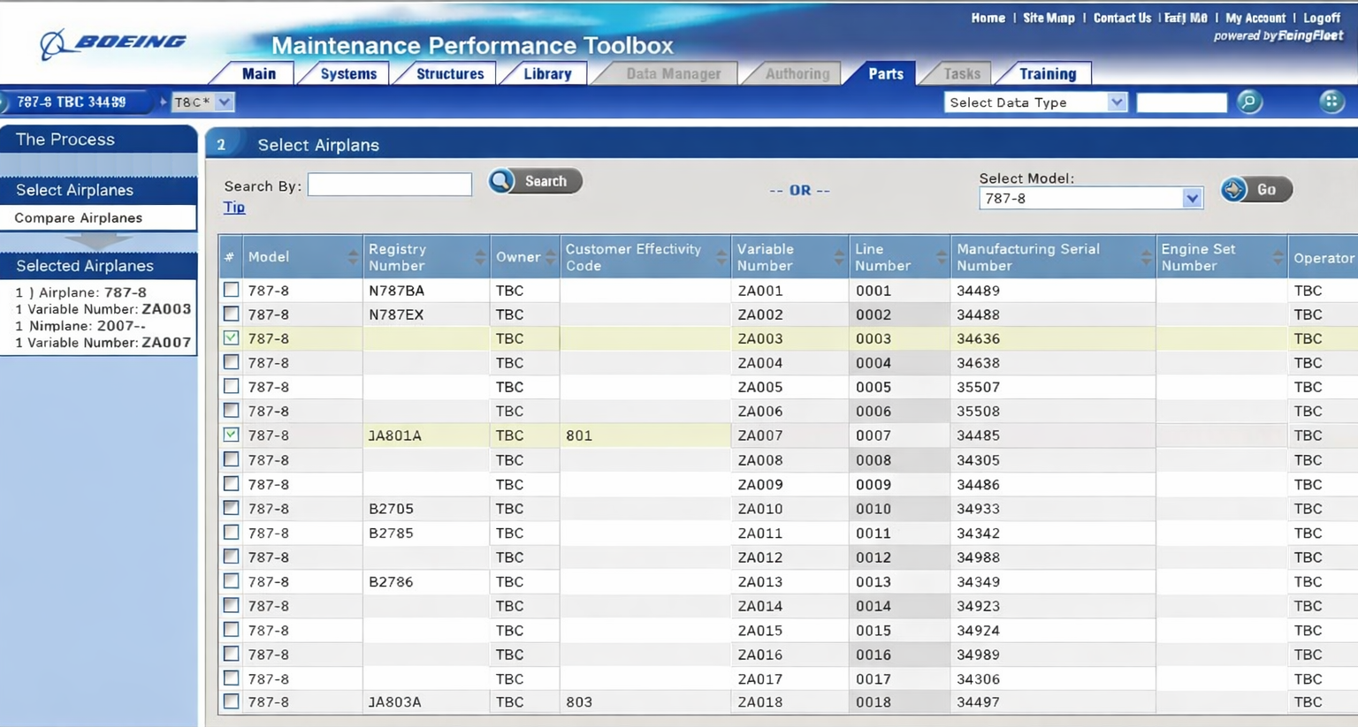Click the # column header
Viewport: 1358px width, 727px height.
(230, 257)
